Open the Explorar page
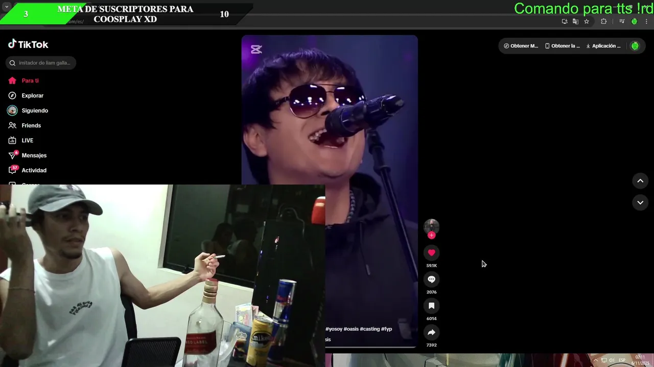This screenshot has width=654, height=367. click(32, 95)
